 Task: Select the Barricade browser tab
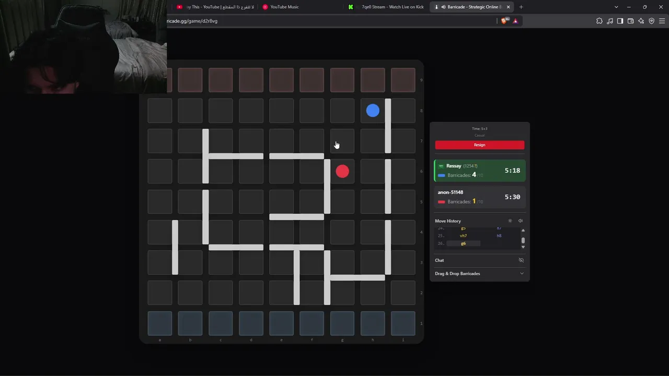click(x=472, y=7)
